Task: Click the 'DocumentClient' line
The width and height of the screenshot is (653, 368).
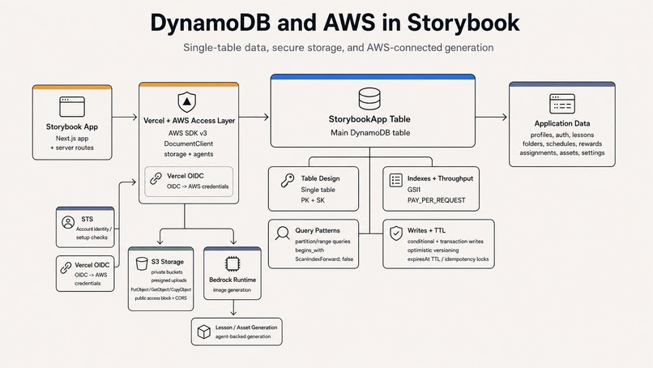Action: click(x=188, y=143)
